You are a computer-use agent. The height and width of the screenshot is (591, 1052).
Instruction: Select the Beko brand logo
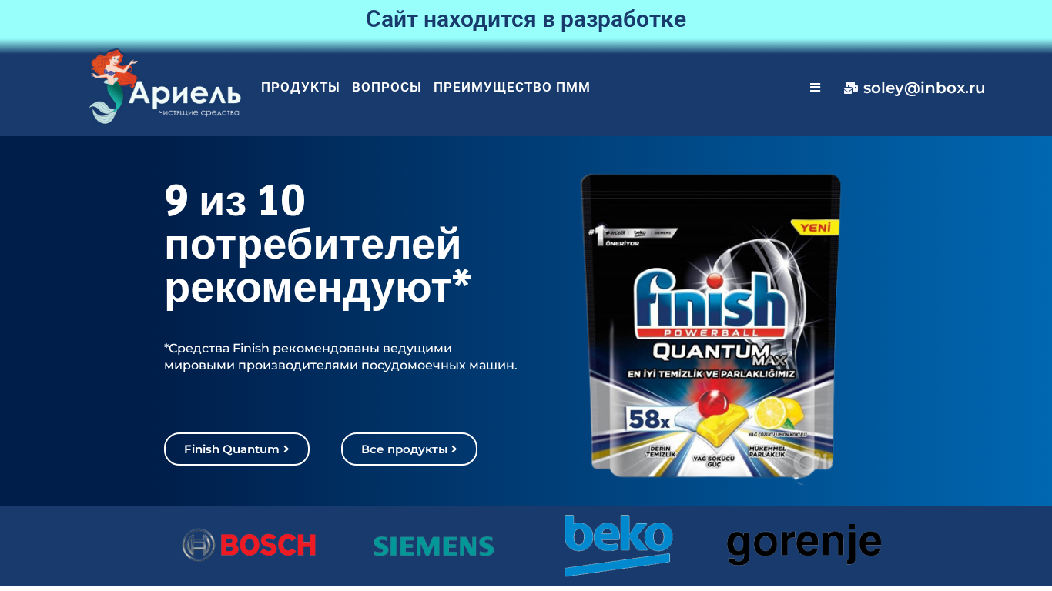(618, 545)
